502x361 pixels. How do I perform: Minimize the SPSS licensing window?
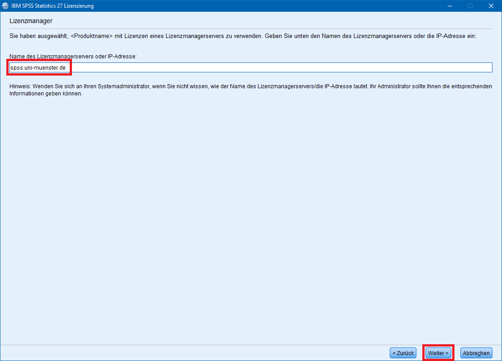[x=449, y=6]
